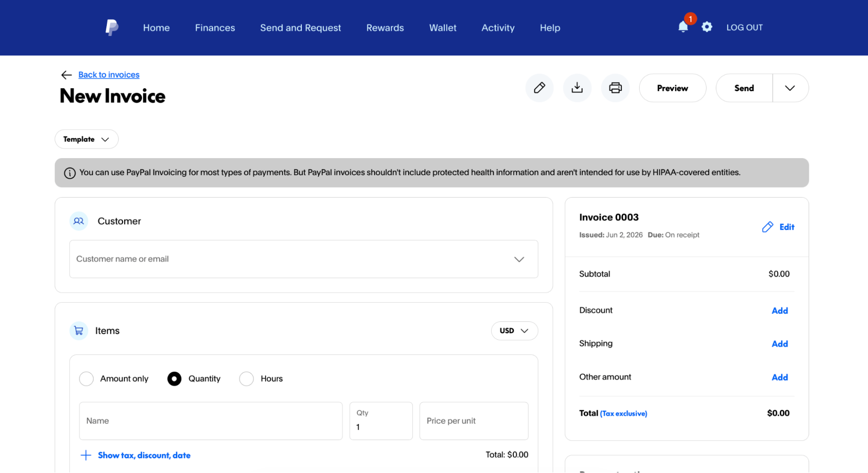
Task: Go to Home in top navigation
Action: 156,27
